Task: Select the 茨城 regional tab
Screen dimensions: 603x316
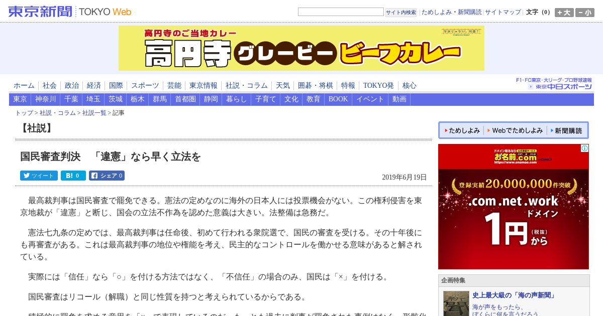Action: [116, 99]
